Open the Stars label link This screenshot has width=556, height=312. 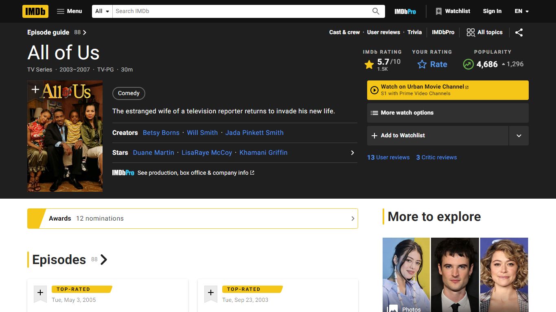click(x=120, y=153)
